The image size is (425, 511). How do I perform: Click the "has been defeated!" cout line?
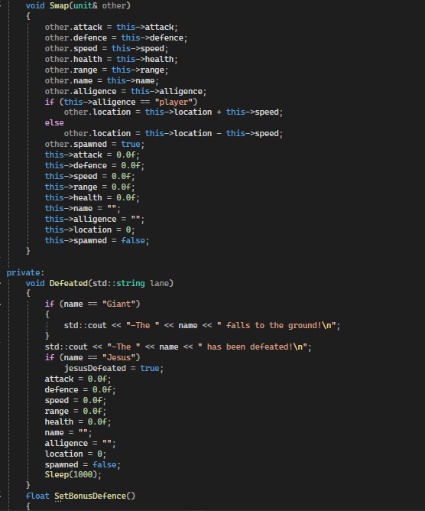178,347
